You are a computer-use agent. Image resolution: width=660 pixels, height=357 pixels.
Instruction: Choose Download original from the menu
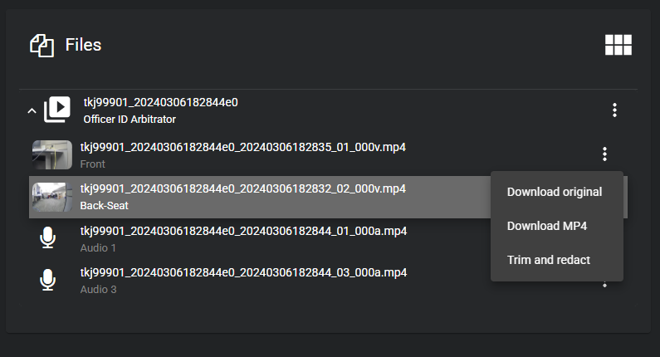pyautogui.click(x=555, y=192)
